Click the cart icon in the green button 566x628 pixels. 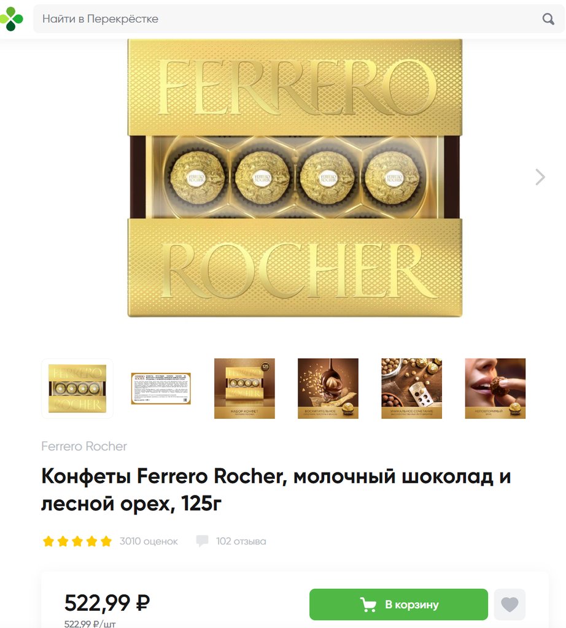pos(368,604)
